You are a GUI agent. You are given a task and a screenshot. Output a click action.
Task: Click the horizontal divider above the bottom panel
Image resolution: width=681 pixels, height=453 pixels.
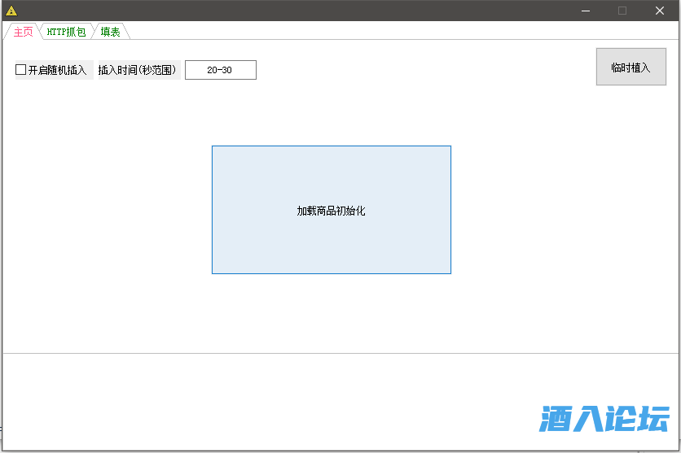(340, 353)
